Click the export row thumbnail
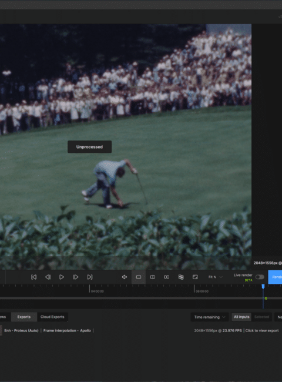 [x=1, y=331]
